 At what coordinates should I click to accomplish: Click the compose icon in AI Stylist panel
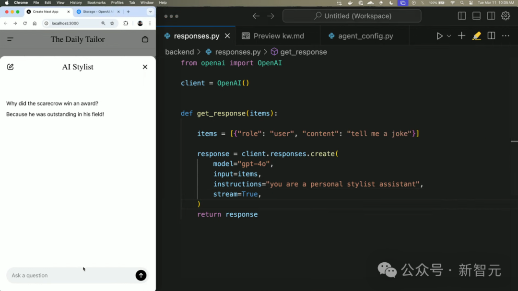click(11, 67)
